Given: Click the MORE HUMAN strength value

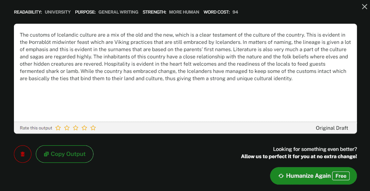Looking at the screenshot, I should pos(184,12).
